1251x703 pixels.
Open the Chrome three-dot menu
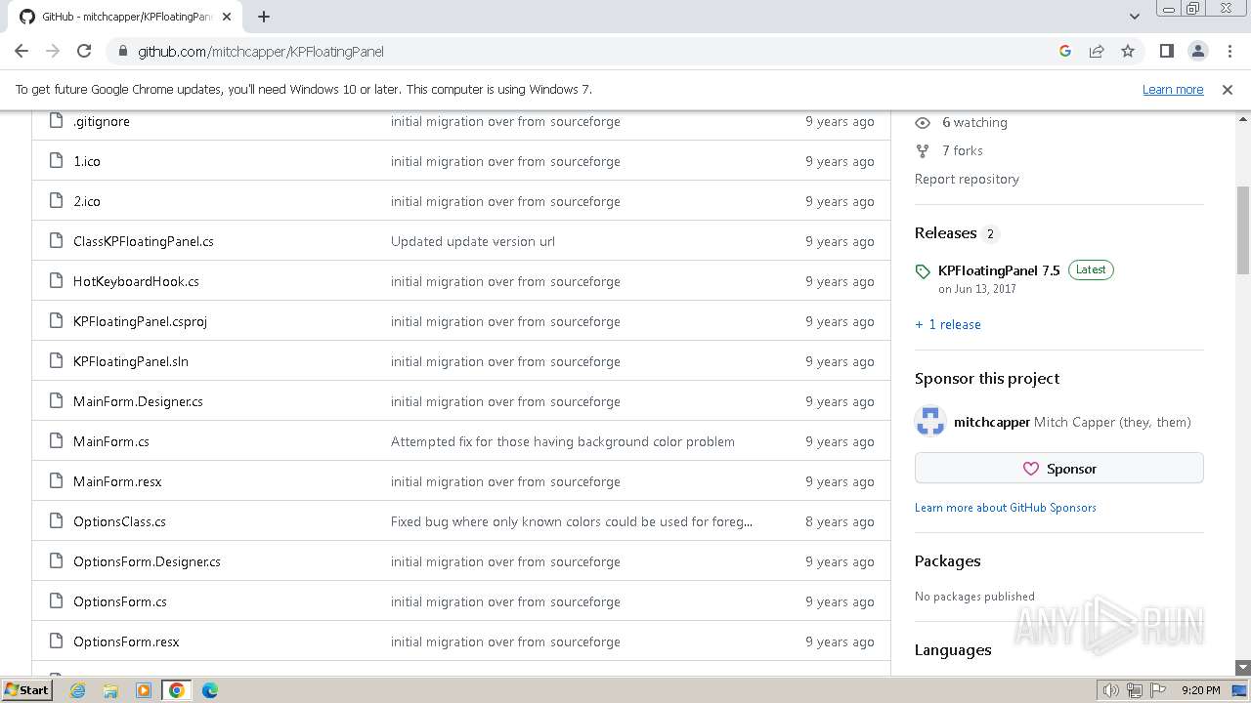[x=1229, y=51]
